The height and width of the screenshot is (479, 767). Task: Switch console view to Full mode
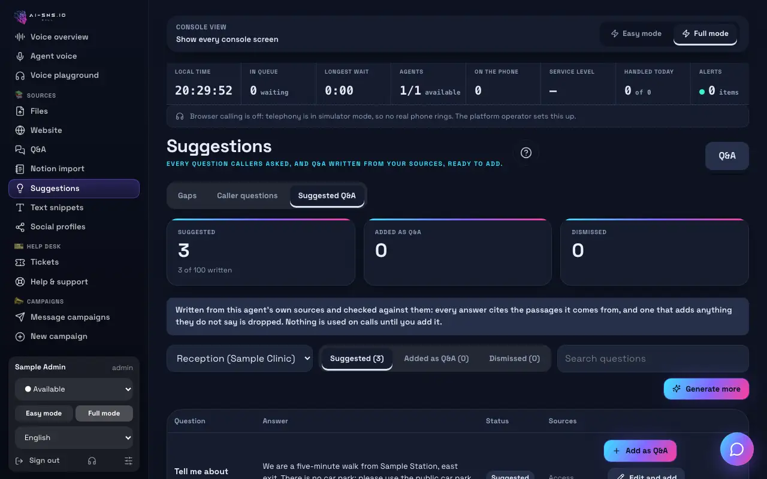[705, 34]
